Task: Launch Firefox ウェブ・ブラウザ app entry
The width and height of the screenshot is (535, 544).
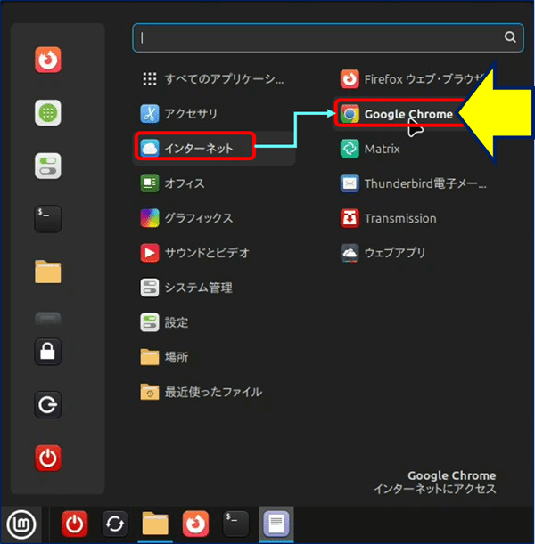Action: coord(414,79)
